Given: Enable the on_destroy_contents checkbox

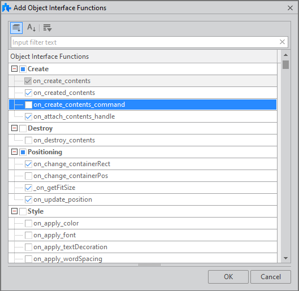Looking at the screenshot, I should (28, 140).
